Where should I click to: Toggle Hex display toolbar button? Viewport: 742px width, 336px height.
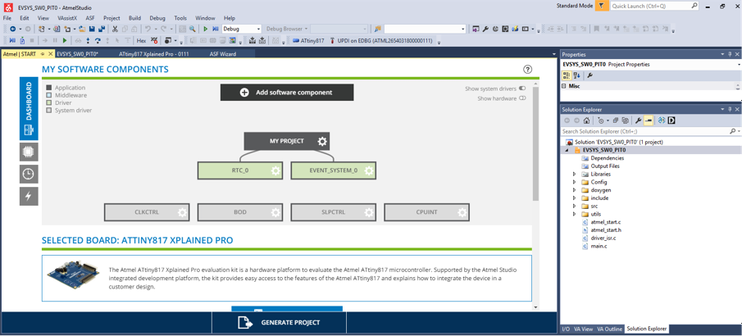[x=141, y=41]
